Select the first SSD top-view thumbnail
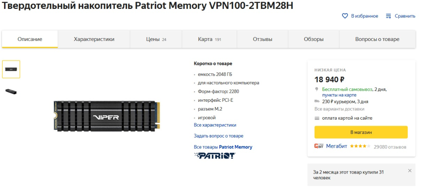421x191 pixels. pos(11,69)
